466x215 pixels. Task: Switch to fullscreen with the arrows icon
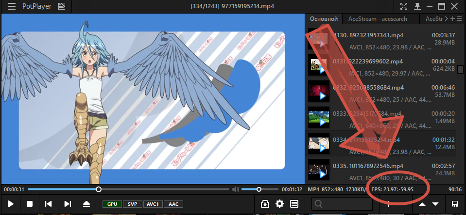tap(404, 6)
